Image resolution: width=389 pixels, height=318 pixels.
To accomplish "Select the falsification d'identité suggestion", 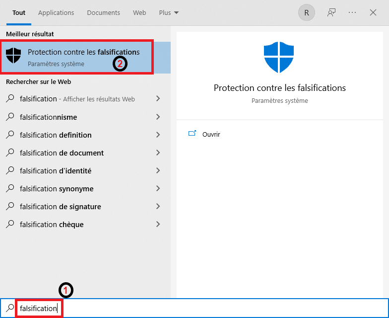I will click(85, 170).
